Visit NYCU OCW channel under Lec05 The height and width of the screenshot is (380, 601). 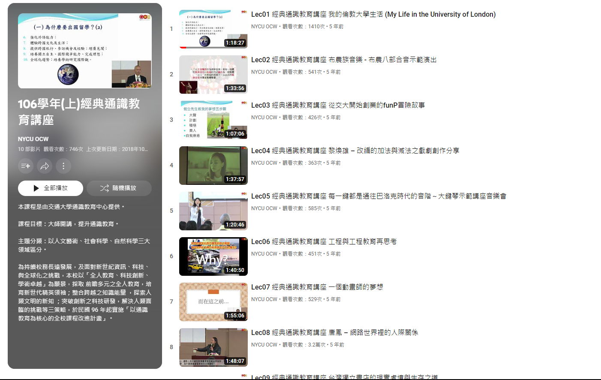pyautogui.click(x=264, y=208)
